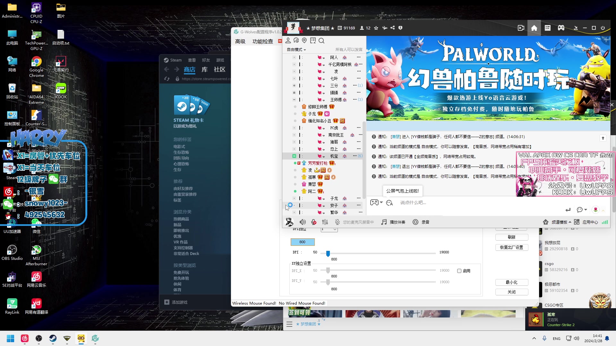
Task: Open the YY list-panel icon in title bar
Action: (548, 28)
